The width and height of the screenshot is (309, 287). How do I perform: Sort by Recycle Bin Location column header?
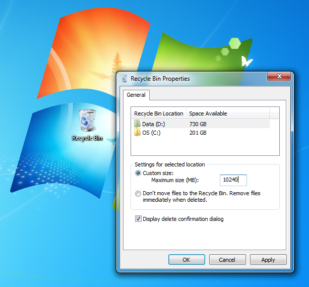click(x=159, y=113)
